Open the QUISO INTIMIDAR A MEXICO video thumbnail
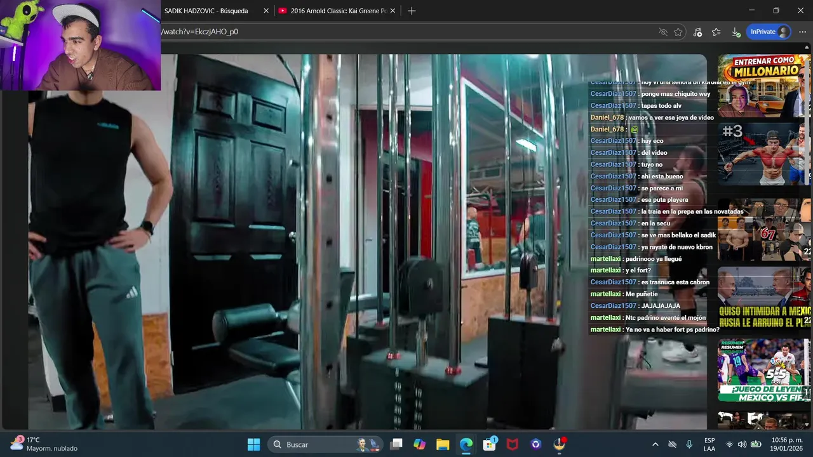813x457 pixels. point(764,298)
